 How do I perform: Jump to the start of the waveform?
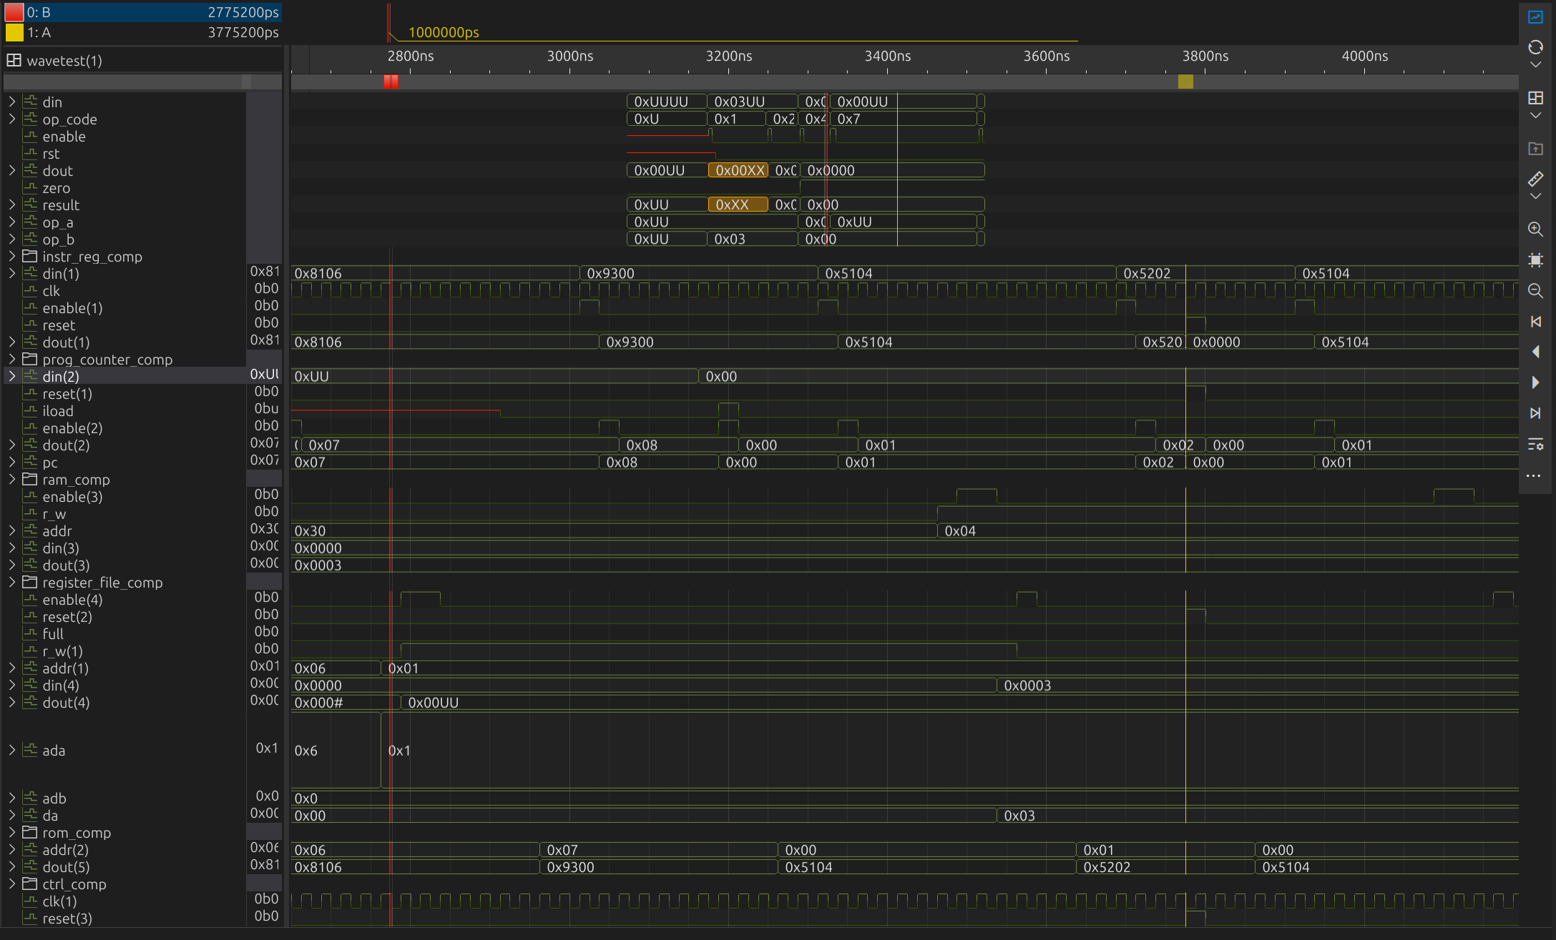pyautogui.click(x=1535, y=322)
